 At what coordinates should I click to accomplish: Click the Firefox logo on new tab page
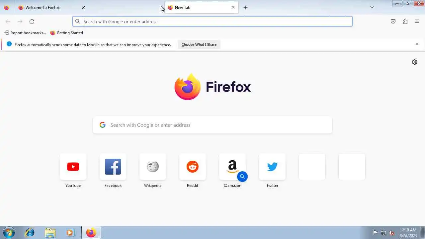(212, 87)
